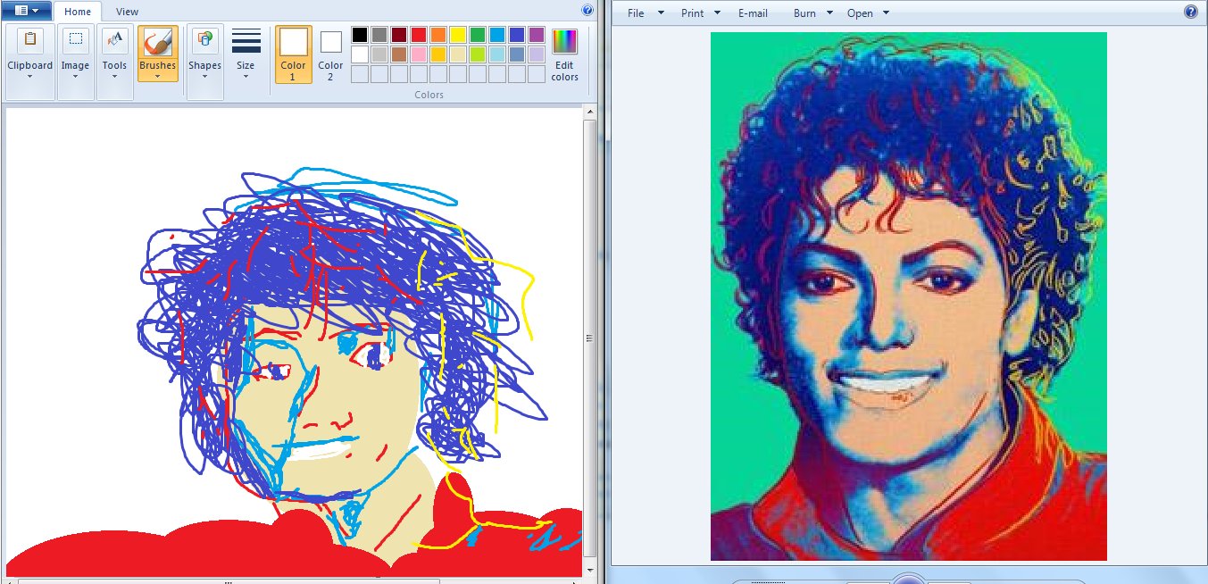The image size is (1208, 584).
Task: Expand the Tools group
Action: 114,62
